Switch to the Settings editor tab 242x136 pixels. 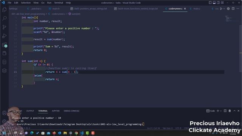(x=13, y=9)
